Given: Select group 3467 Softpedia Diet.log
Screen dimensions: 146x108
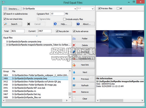Looking at the screenshot, I should (x=35, y=94).
